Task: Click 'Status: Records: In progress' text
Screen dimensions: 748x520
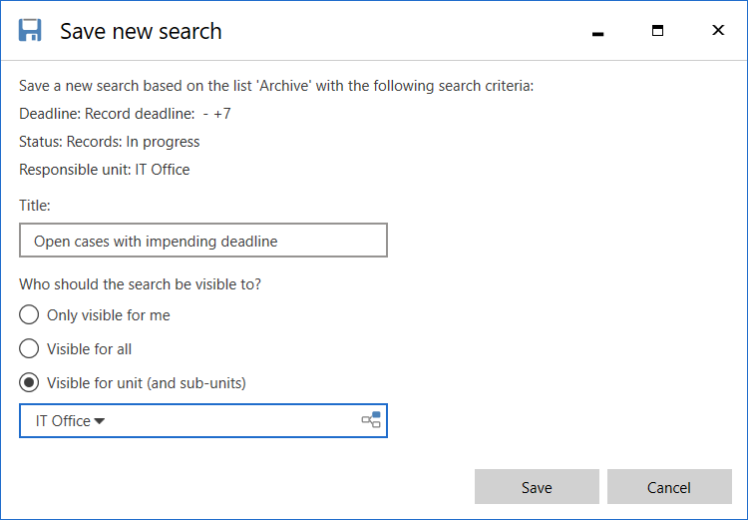Action: (110, 142)
